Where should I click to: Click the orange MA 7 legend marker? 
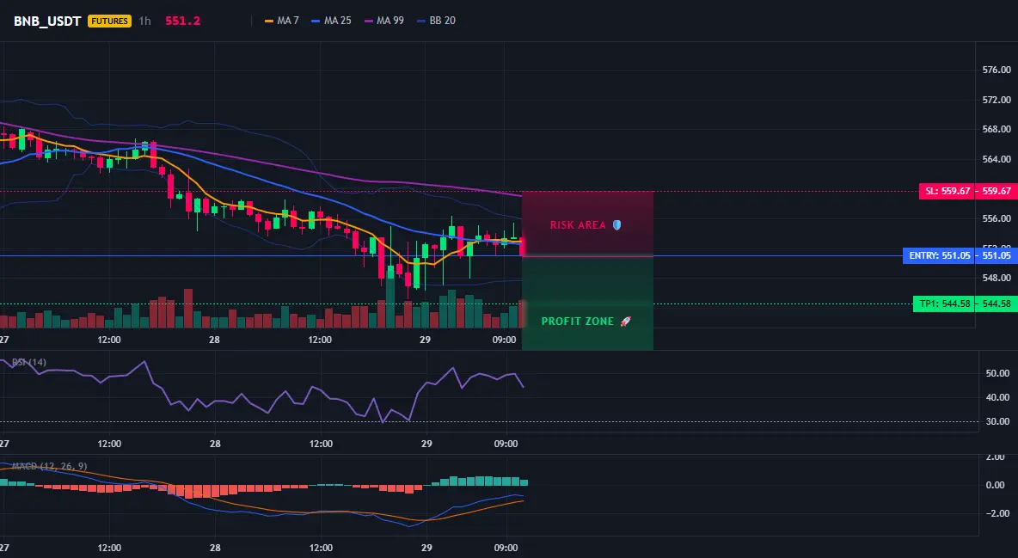click(269, 21)
